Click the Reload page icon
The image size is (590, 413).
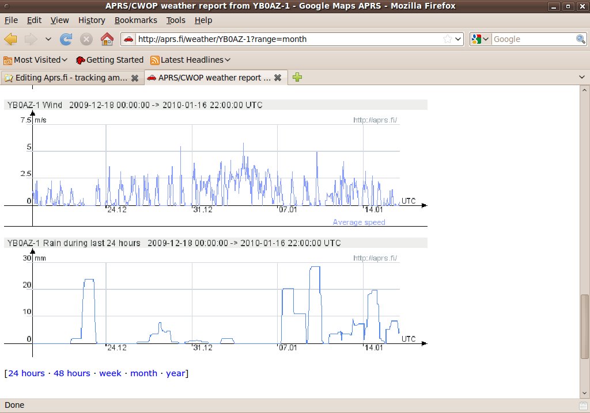pos(66,39)
